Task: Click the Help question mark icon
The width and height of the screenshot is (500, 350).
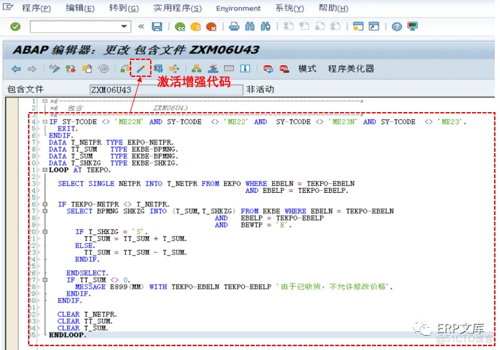Action: tap(396, 27)
